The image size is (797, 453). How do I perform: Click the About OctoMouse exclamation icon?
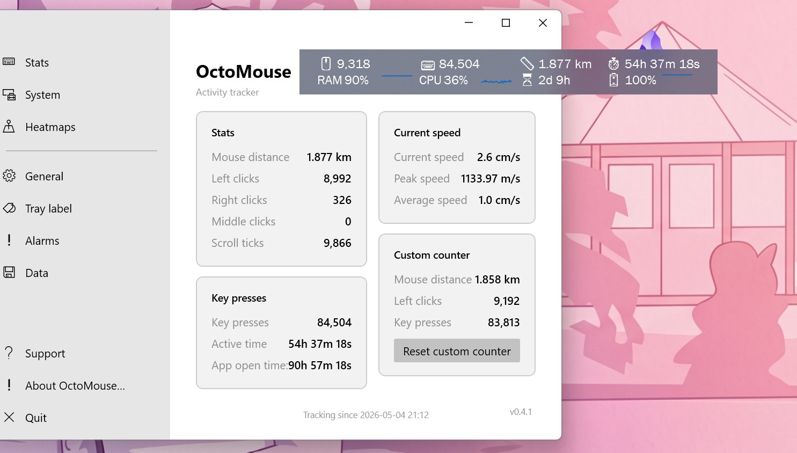point(9,385)
